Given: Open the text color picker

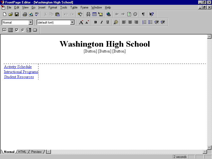Looking at the screenshot, I should pyautogui.click(x=116, y=22).
